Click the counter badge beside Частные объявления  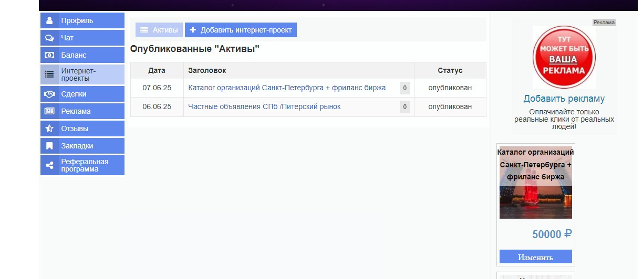(405, 107)
